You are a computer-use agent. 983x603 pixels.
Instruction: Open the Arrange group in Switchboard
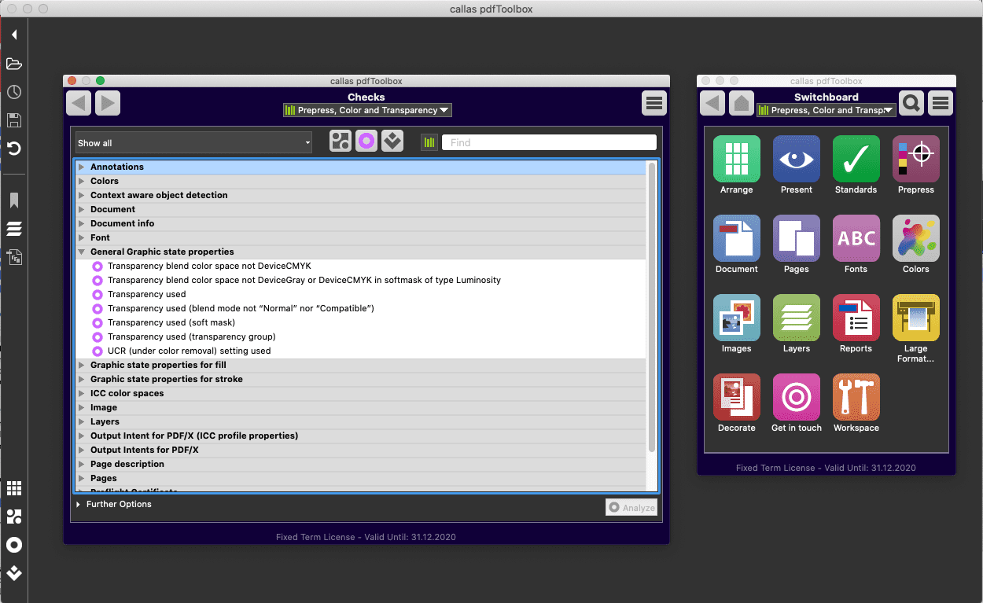pos(736,159)
